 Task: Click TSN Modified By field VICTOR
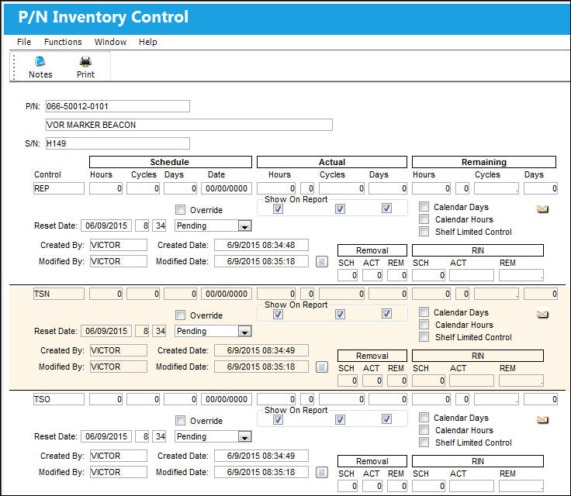[119, 367]
